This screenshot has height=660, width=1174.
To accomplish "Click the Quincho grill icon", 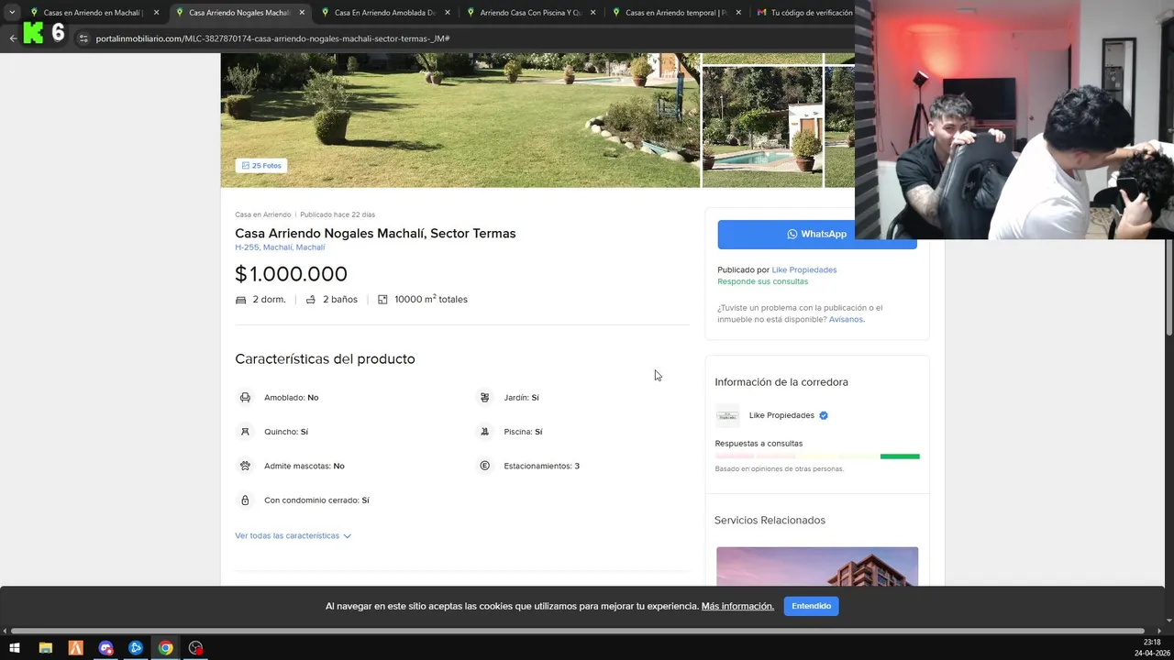I will (x=245, y=432).
